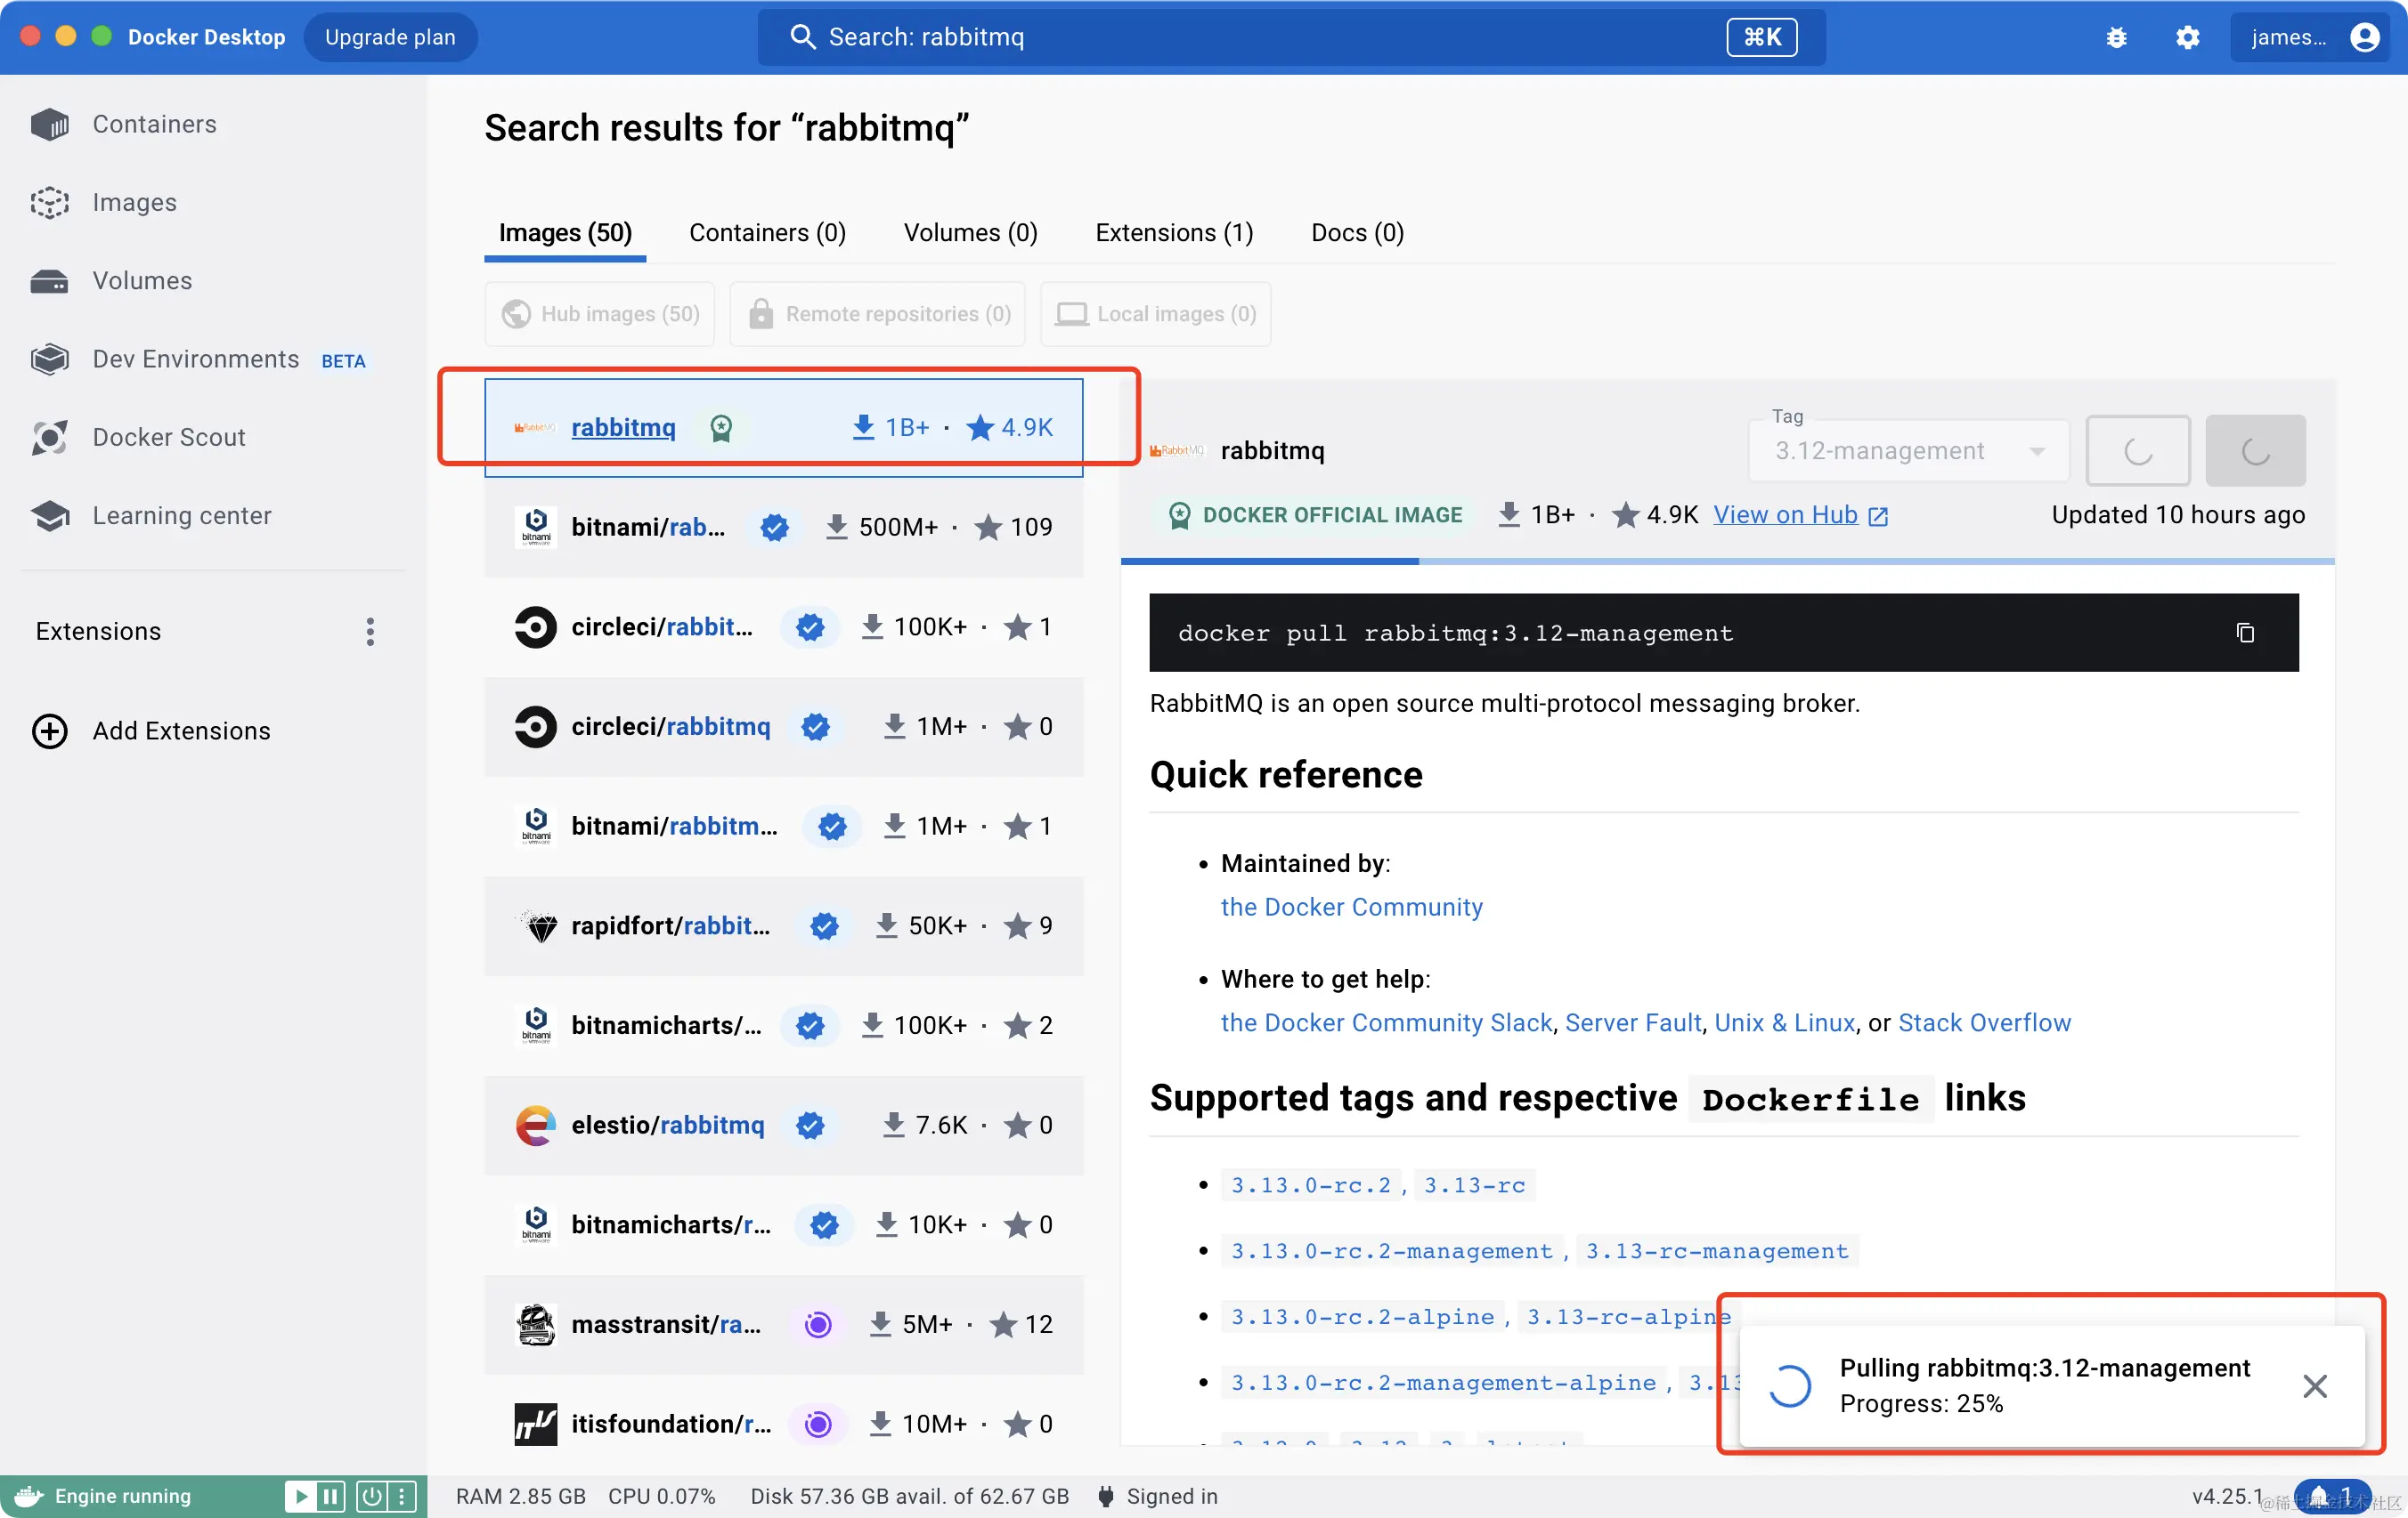Click Add Extensions plus icon
The width and height of the screenshot is (2408, 1518).
(x=50, y=731)
